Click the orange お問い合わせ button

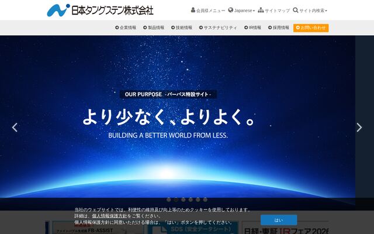[x=311, y=28]
